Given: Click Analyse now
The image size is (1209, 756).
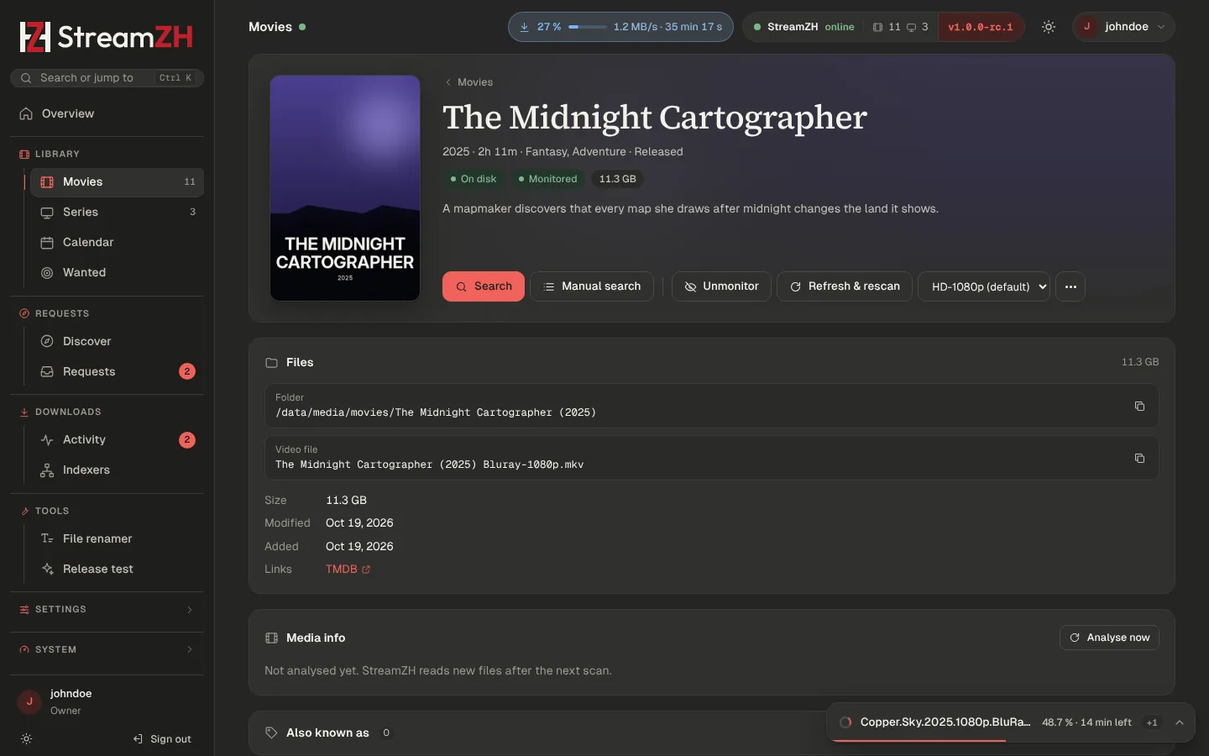Looking at the screenshot, I should tap(1109, 638).
